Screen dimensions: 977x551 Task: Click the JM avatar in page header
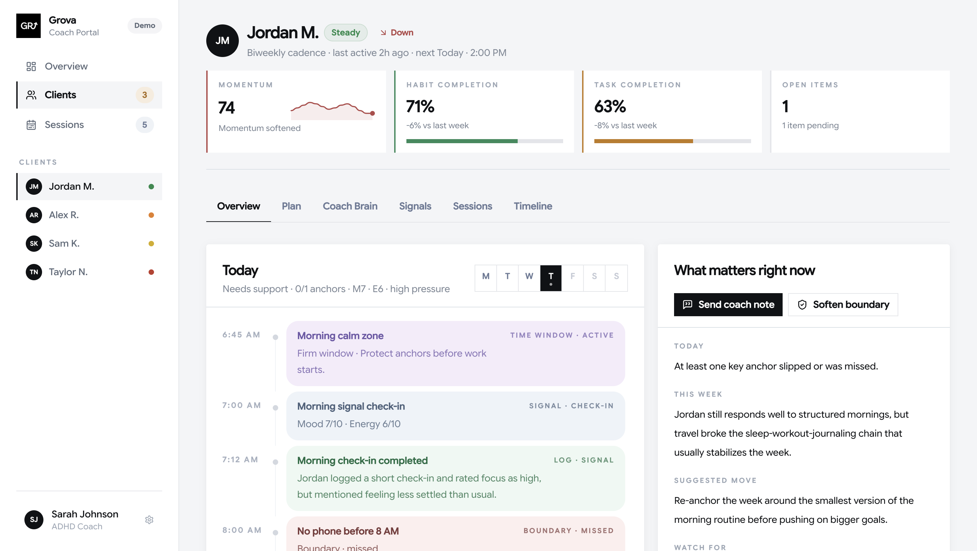[x=222, y=41]
